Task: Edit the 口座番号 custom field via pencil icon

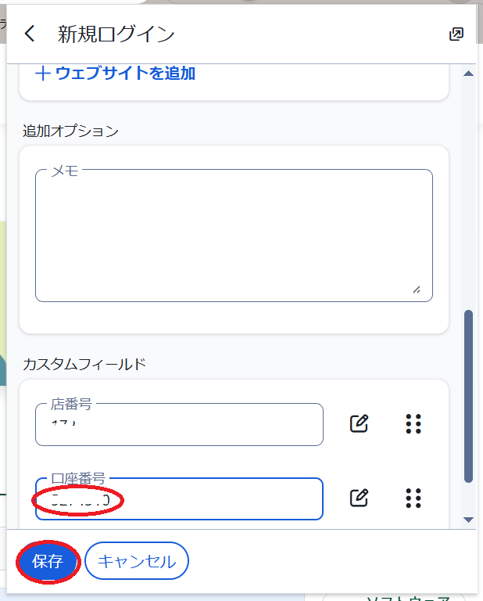Action: coord(359,498)
